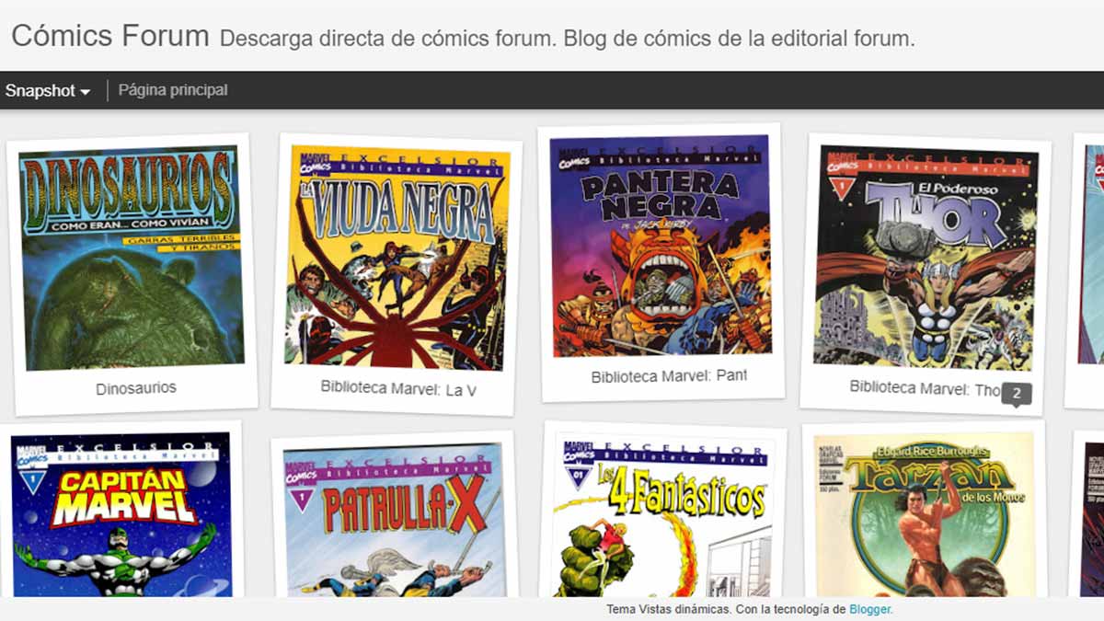Click the Dinosaurios post title caption
The height and width of the screenshot is (621, 1104).
click(x=136, y=388)
